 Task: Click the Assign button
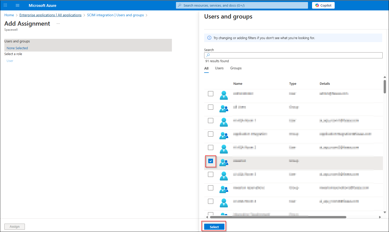[x=15, y=227]
